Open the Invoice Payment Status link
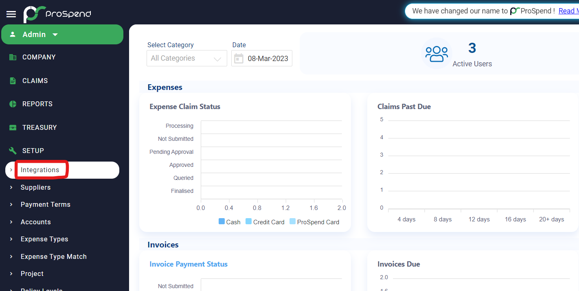This screenshot has width=579, height=291. click(188, 264)
